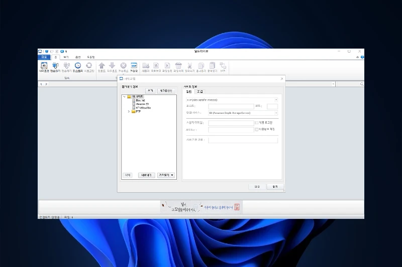Switch to the View ribbon tab
Screen dimensions: 402x267
pos(66,57)
